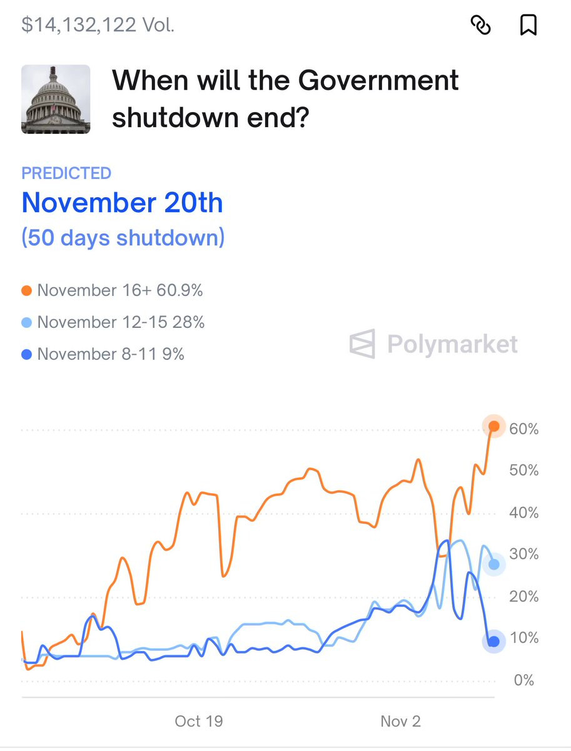Bookmark this shutdown market
This screenshot has height=751, width=571.
click(528, 25)
